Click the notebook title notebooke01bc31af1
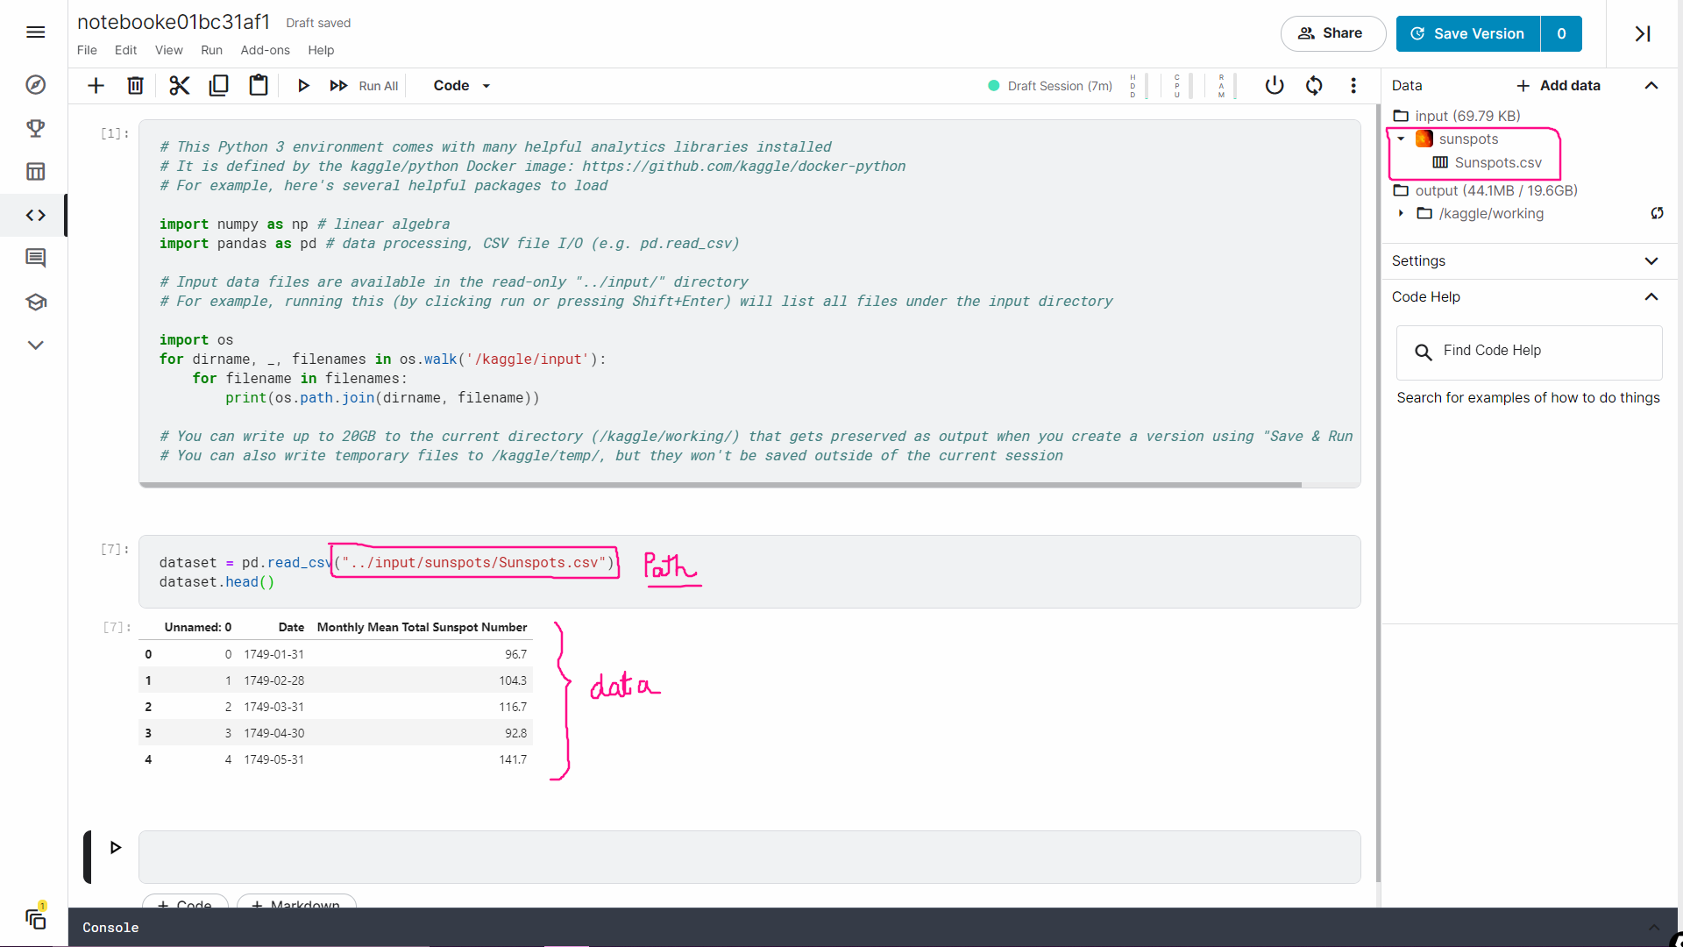The width and height of the screenshot is (1683, 947). click(174, 22)
